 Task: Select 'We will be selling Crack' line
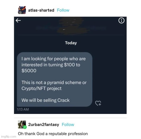pyautogui.click(x=45, y=100)
